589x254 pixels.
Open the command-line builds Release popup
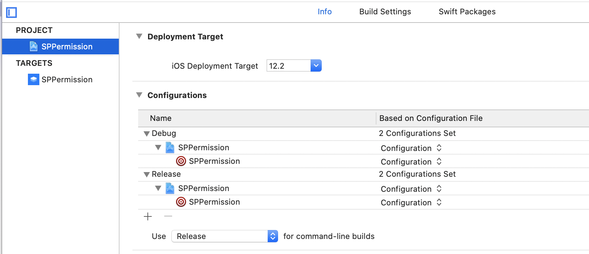click(x=225, y=236)
